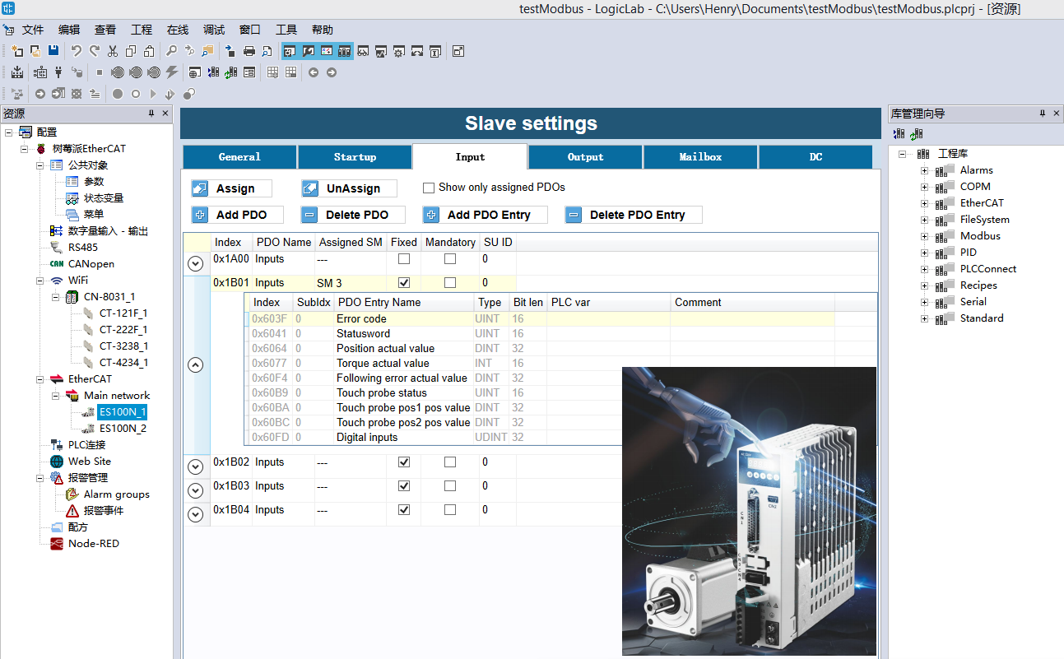Open the 调试 menu
Viewport: 1064px width, 659px height.
pos(214,30)
